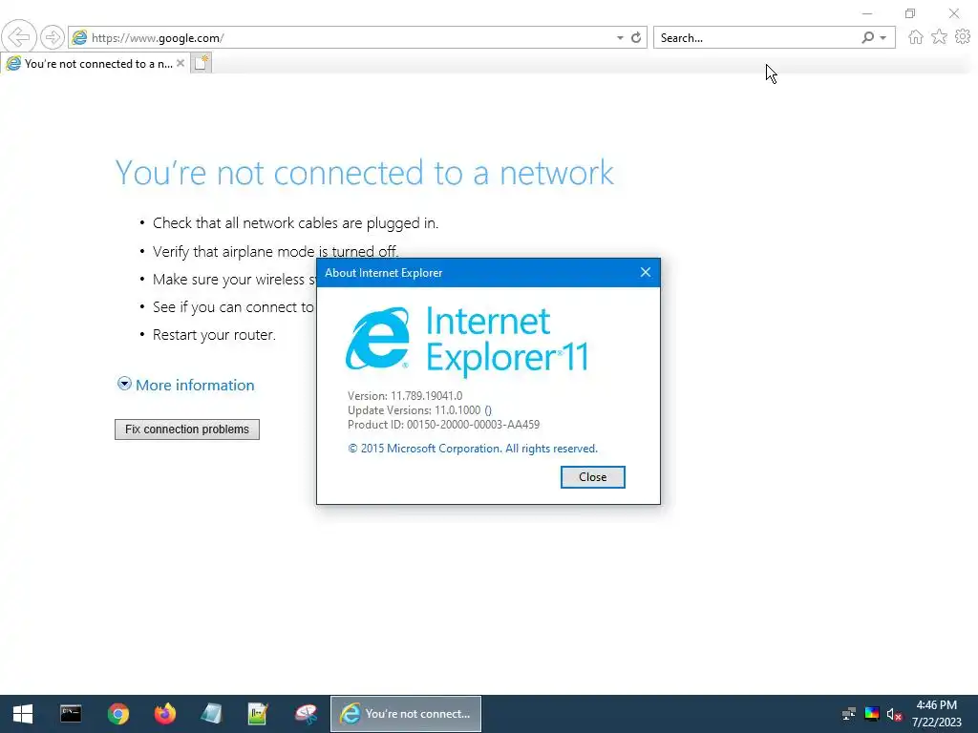The width and height of the screenshot is (978, 733).
Task: Click the magnifying glass search icon
Action: (867, 37)
